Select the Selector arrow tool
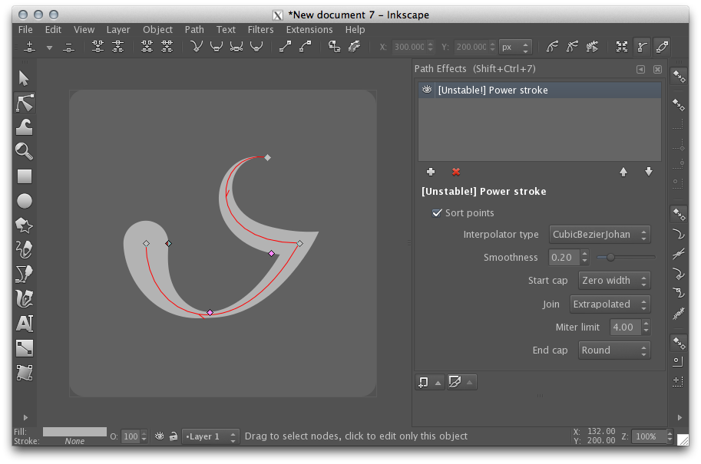This screenshot has height=464, width=701. click(24, 78)
